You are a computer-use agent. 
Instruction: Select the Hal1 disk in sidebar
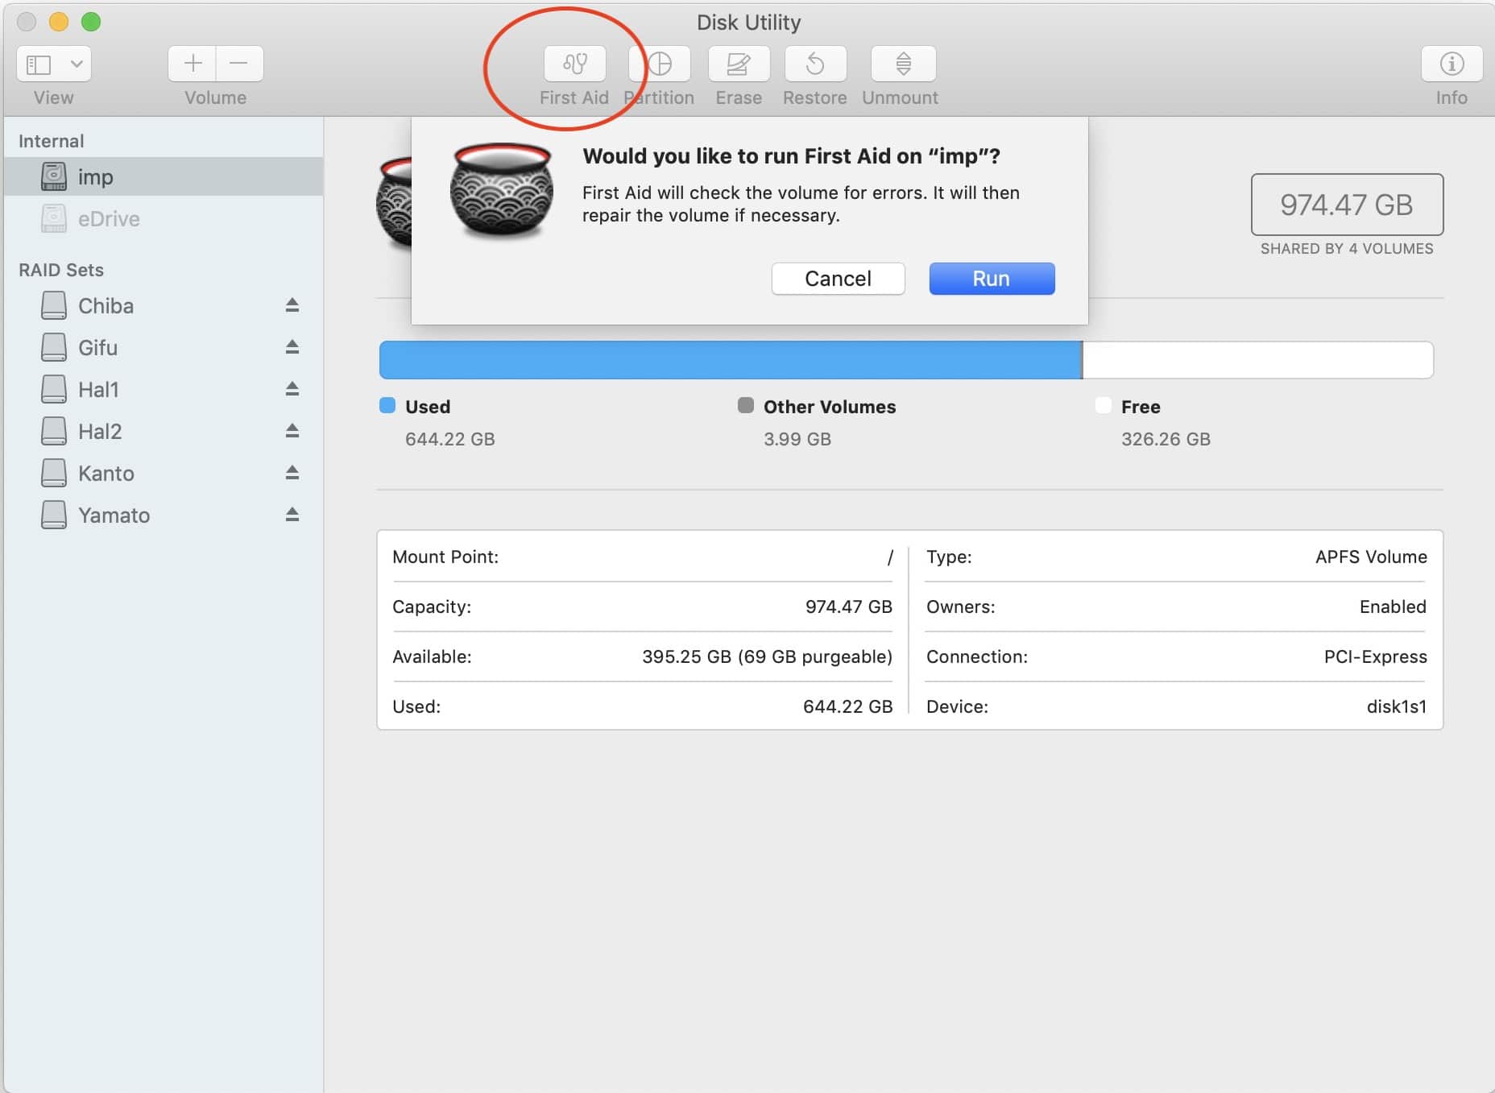[164, 389]
